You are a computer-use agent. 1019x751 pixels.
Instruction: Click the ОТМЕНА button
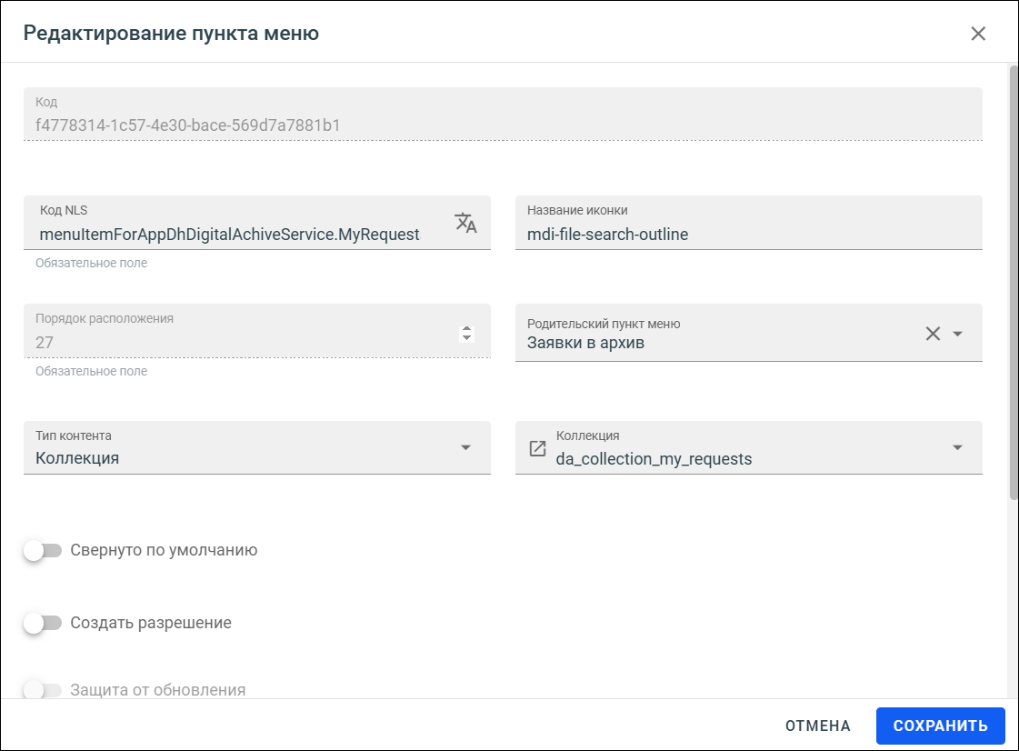pyautogui.click(x=817, y=726)
